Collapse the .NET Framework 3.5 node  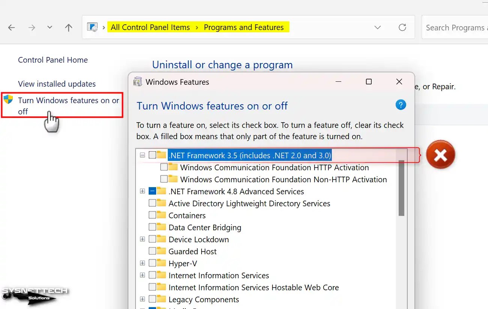pyautogui.click(x=142, y=155)
